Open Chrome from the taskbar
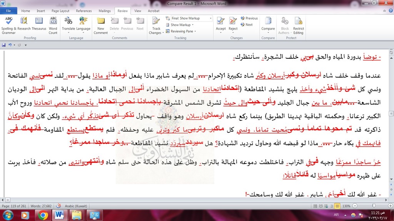This screenshot has height=221, width=394. 43,215
